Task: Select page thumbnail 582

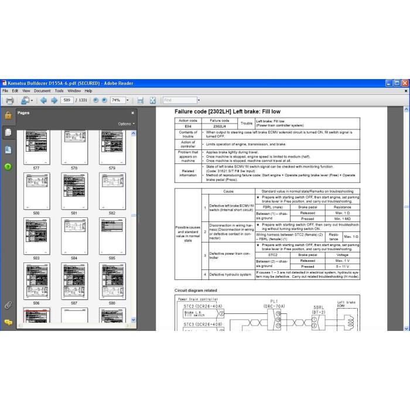Action: point(112,191)
